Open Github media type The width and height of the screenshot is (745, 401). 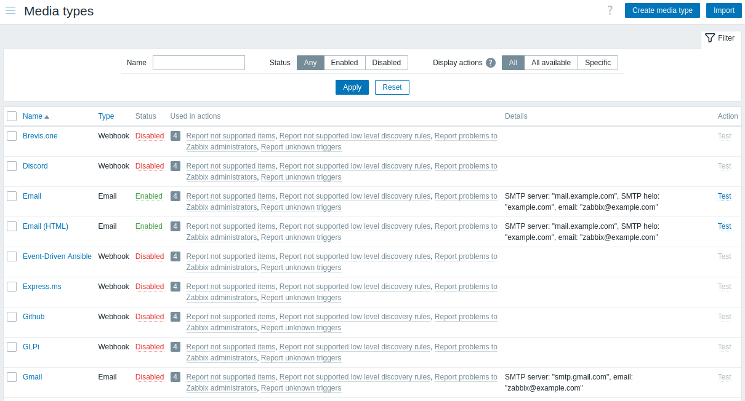coord(33,317)
